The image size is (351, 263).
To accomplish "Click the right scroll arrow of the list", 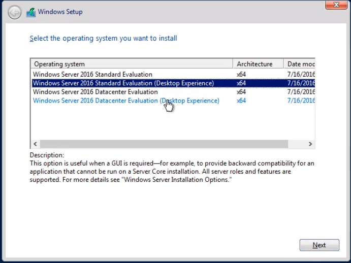I will point(310,144).
